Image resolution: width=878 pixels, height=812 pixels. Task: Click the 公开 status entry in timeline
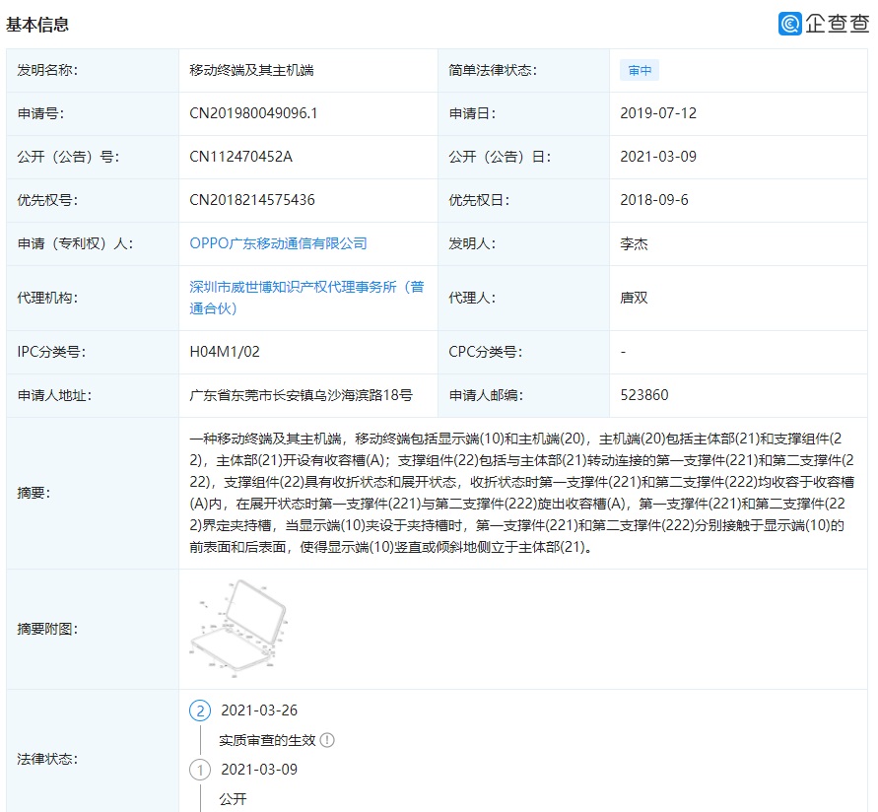234,798
